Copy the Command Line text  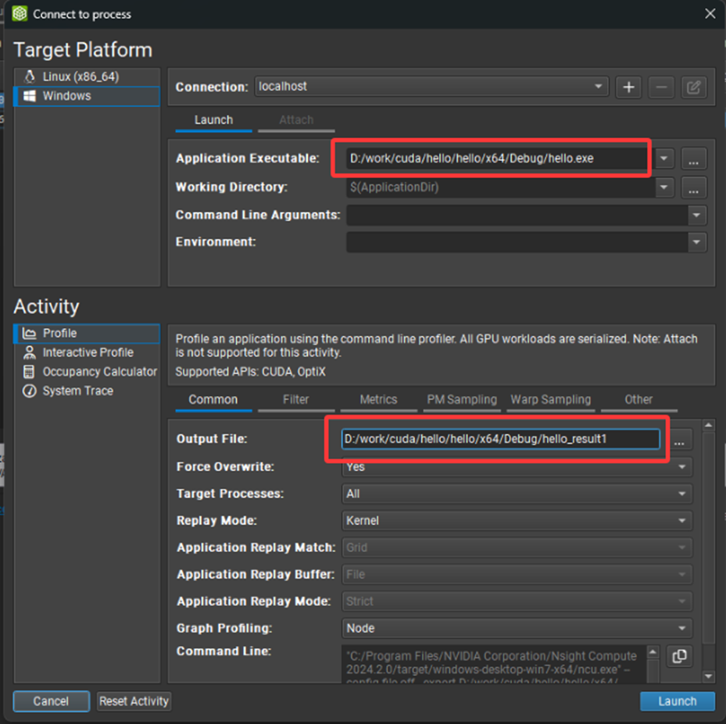679,656
